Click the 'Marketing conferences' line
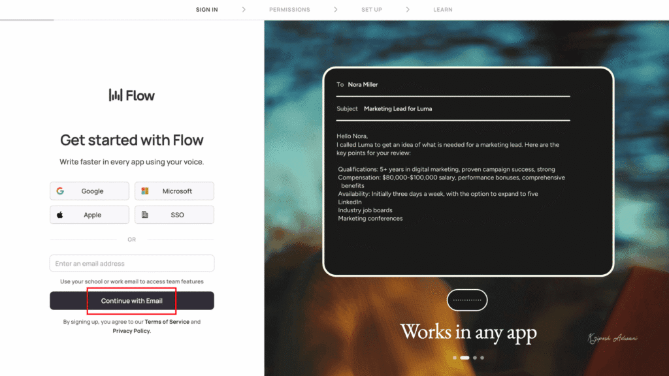The width and height of the screenshot is (669, 376). pyautogui.click(x=370, y=218)
